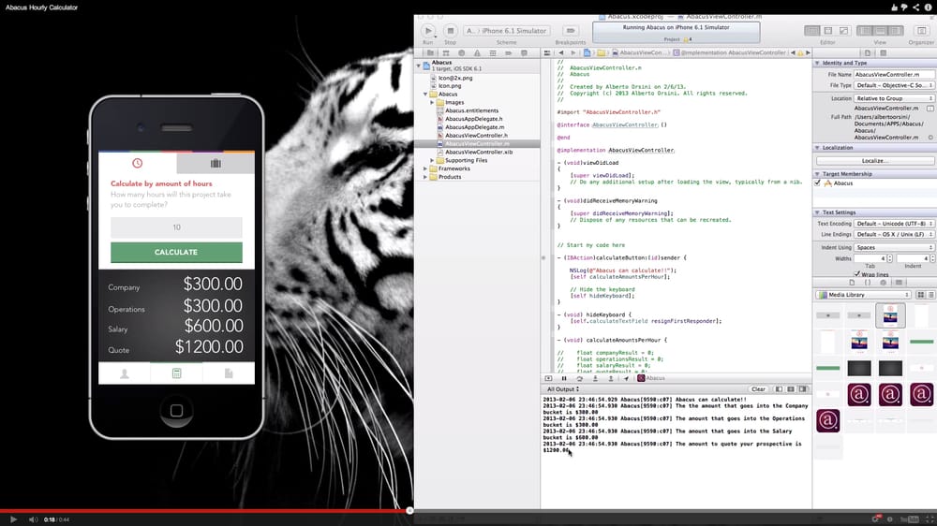Select AbacusAppDelegate.h in navigator

coord(473,119)
